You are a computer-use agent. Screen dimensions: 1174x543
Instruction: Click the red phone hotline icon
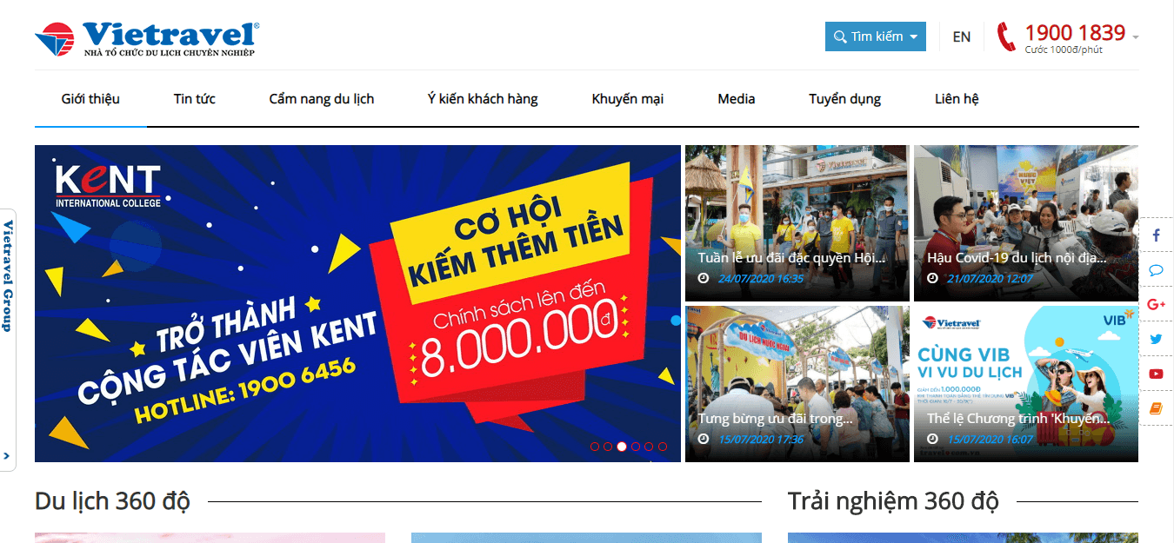pos(1006,36)
